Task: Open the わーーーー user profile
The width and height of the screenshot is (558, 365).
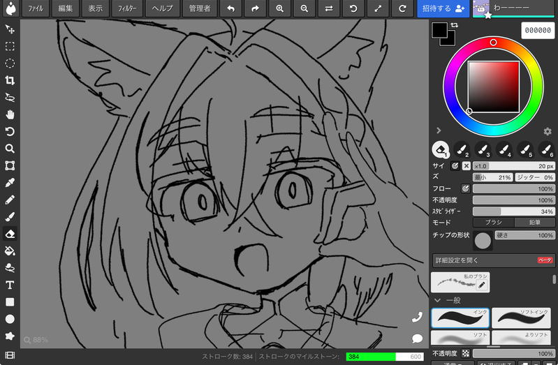Action: pyautogui.click(x=514, y=8)
